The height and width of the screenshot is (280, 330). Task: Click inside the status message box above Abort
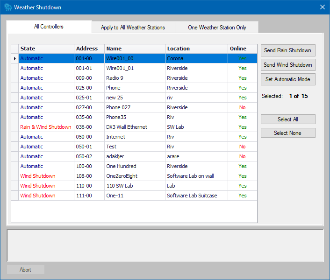click(x=165, y=246)
